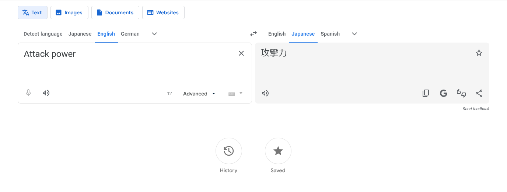Share the translation

(479, 93)
